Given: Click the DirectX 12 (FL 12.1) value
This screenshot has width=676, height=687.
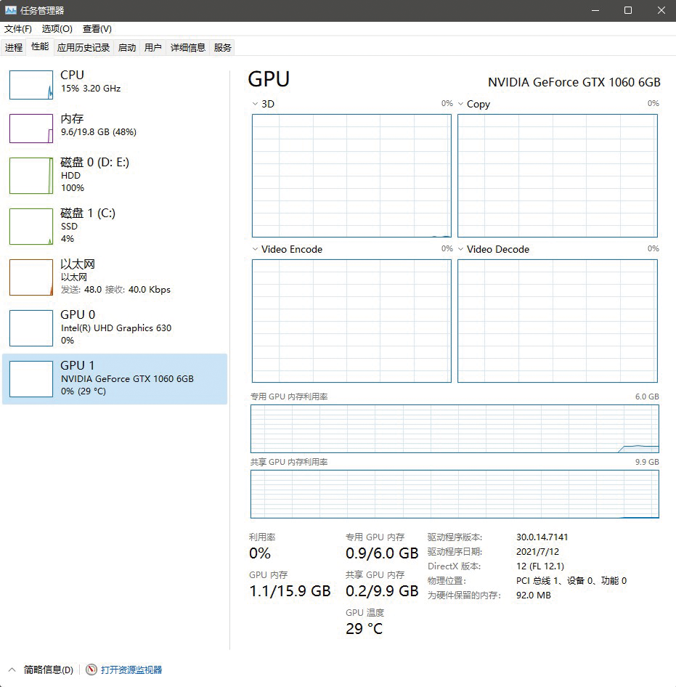Looking at the screenshot, I should [540, 566].
